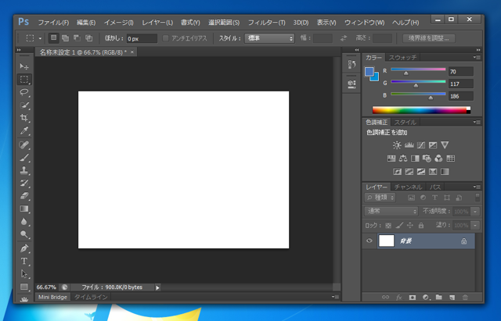501x321 pixels.
Task: Open the スタイル dropdown in options bar
Action: click(269, 38)
